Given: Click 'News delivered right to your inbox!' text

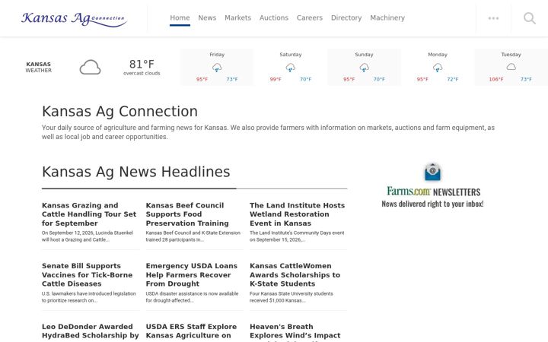Looking at the screenshot, I should (432, 204).
